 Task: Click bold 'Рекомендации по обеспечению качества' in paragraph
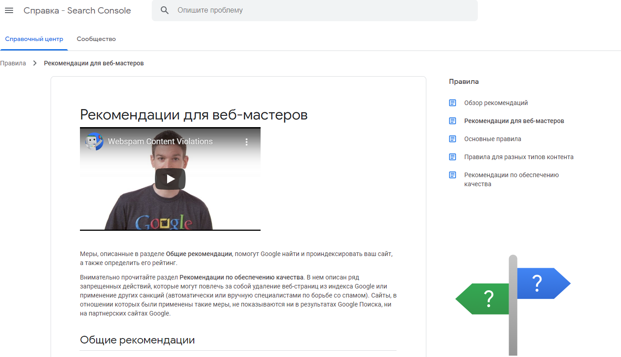point(242,277)
